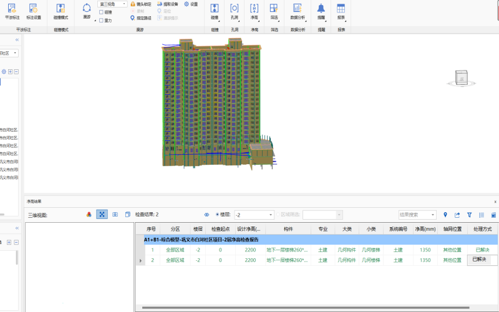Viewport: 499px width, 312px height.
Task: Click the blue location pin icon in results toolbar
Action: (445, 215)
